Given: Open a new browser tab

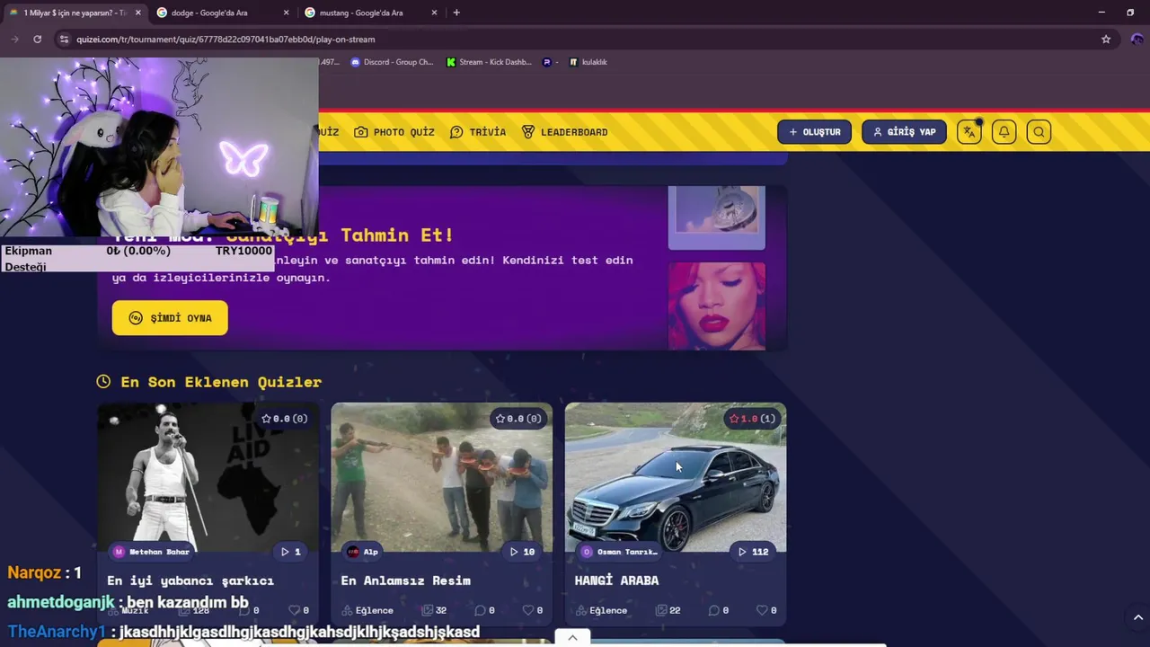Looking at the screenshot, I should pos(456,13).
